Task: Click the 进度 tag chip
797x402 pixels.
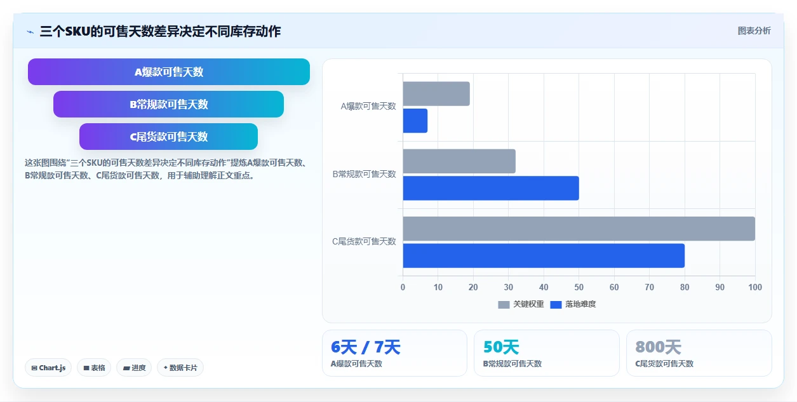Action: pyautogui.click(x=134, y=368)
